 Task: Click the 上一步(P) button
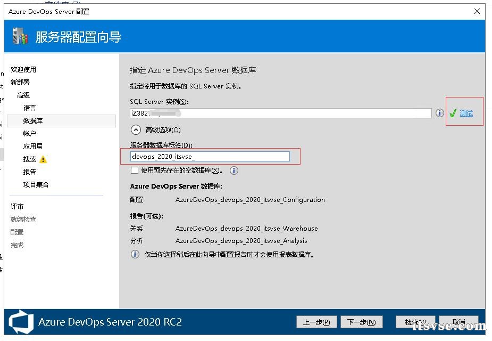(x=316, y=322)
